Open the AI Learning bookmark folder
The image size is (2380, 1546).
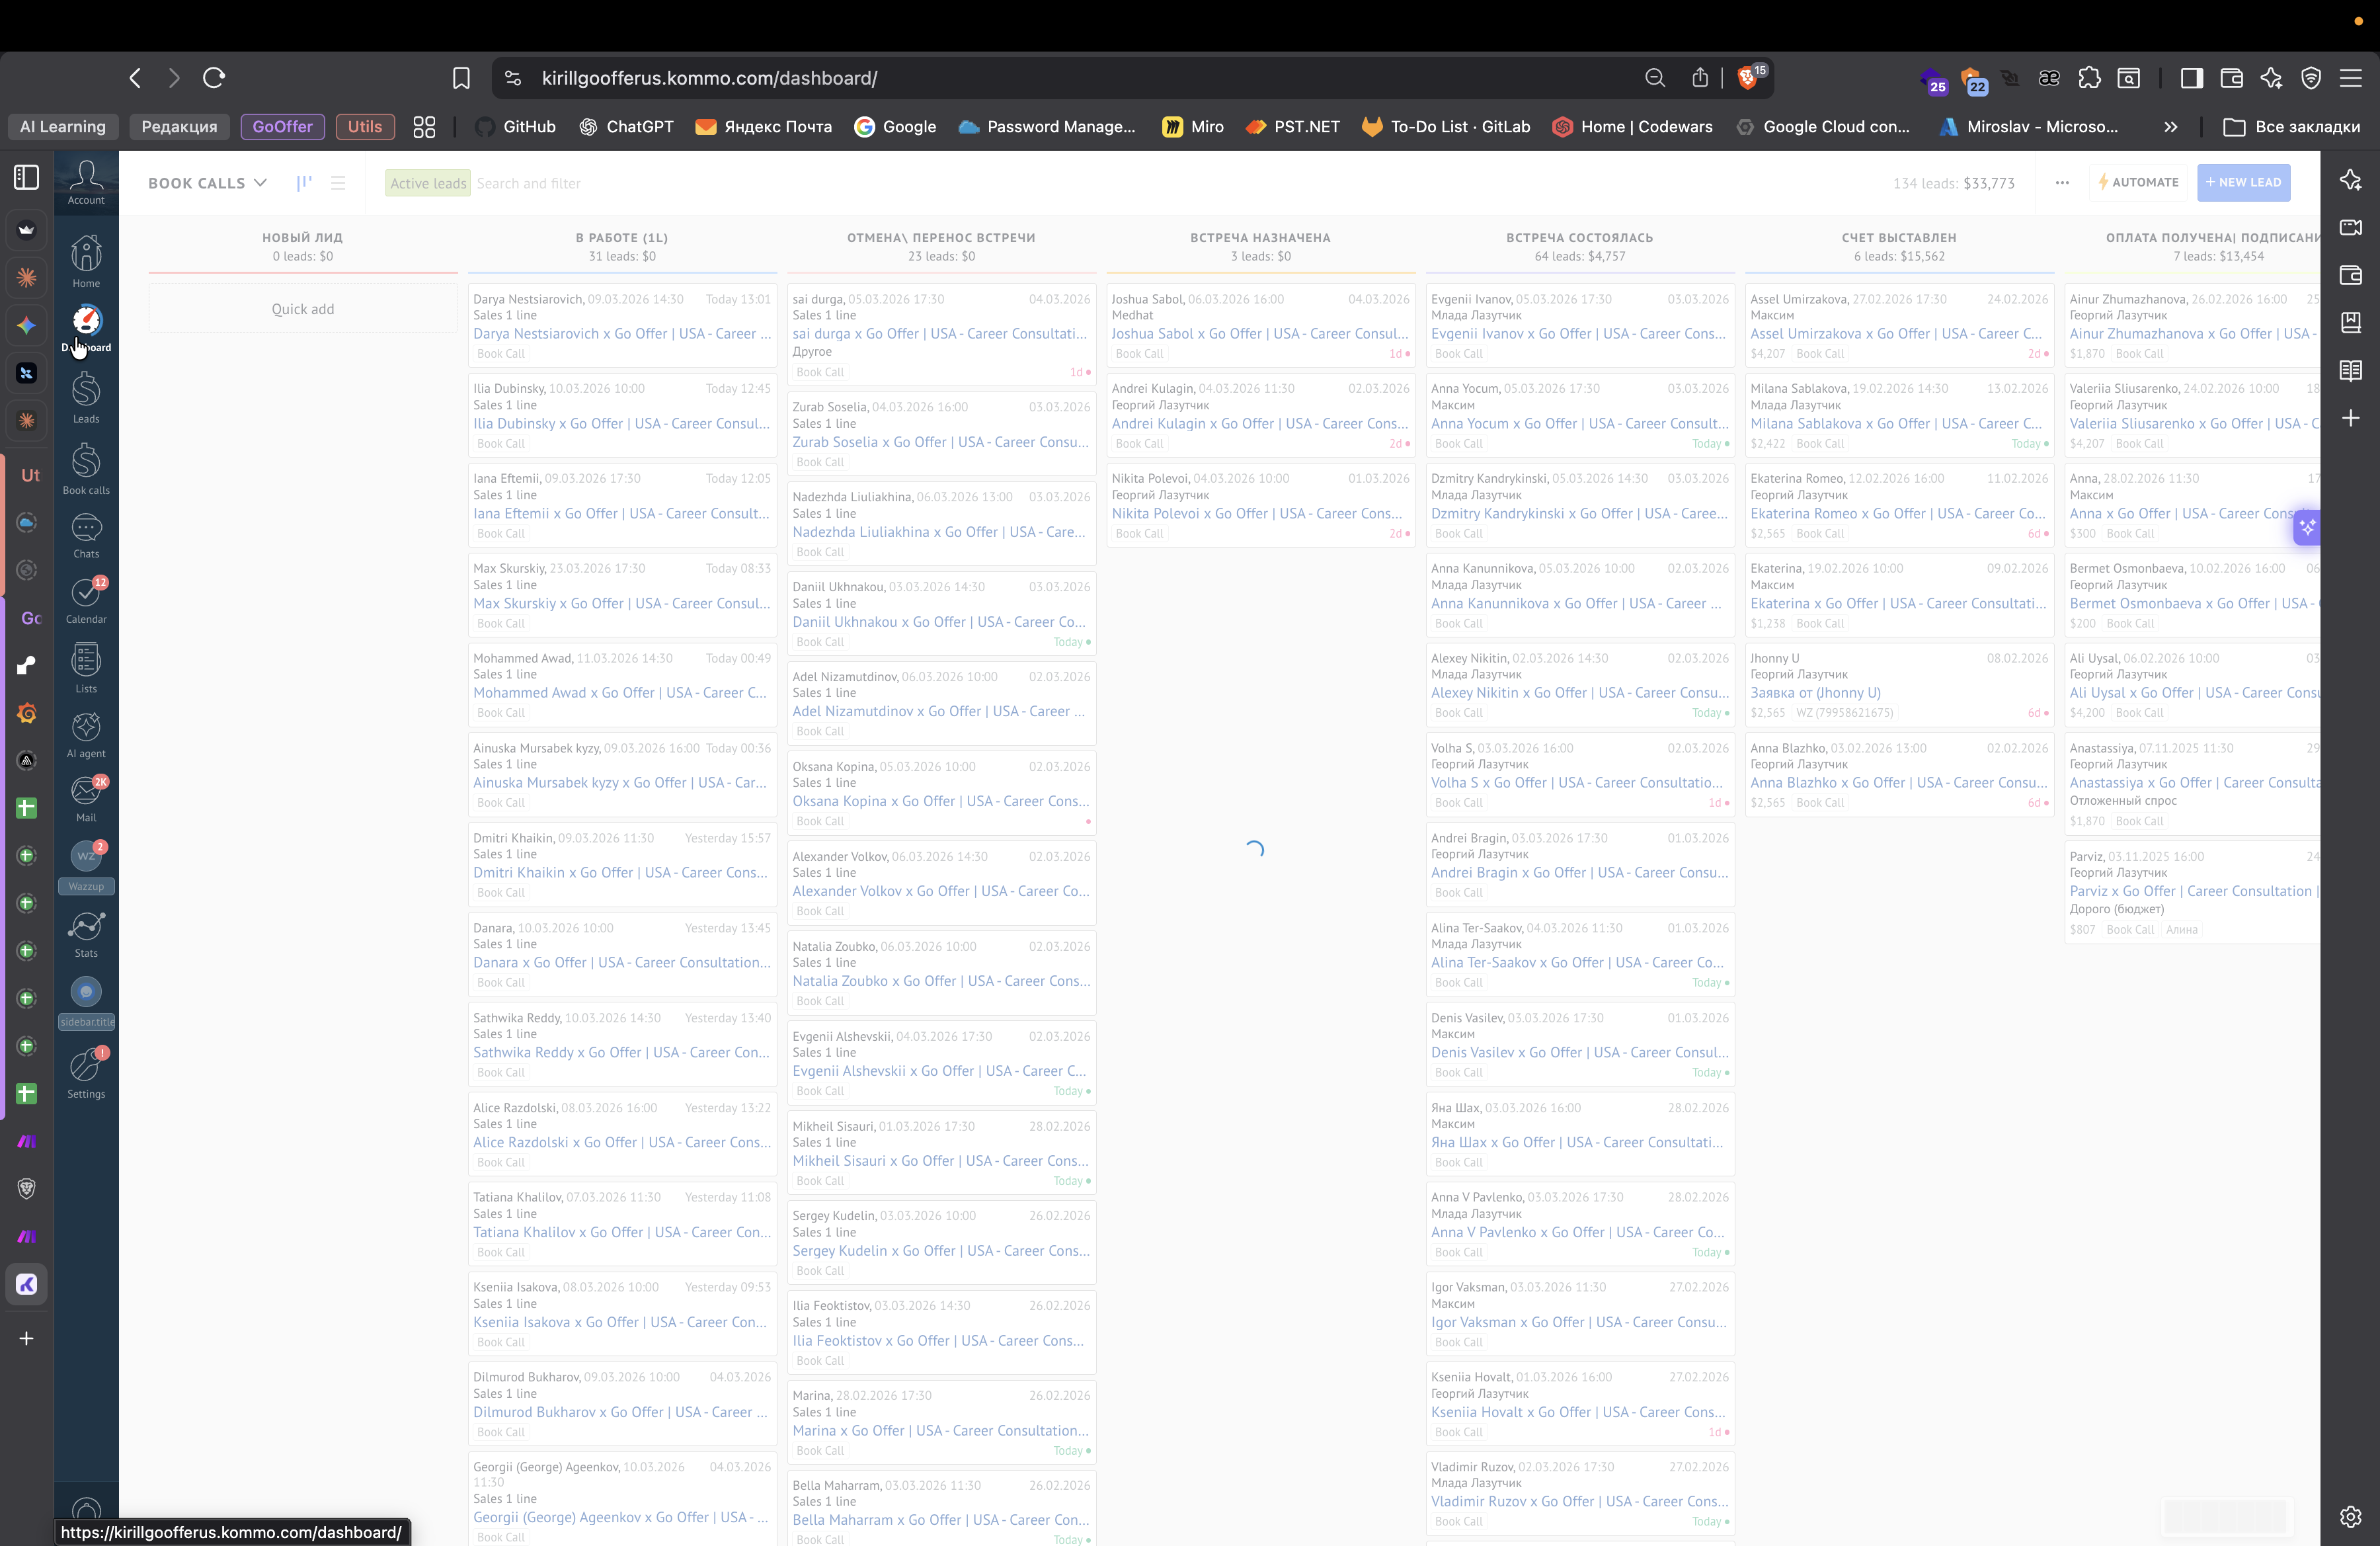[63, 127]
